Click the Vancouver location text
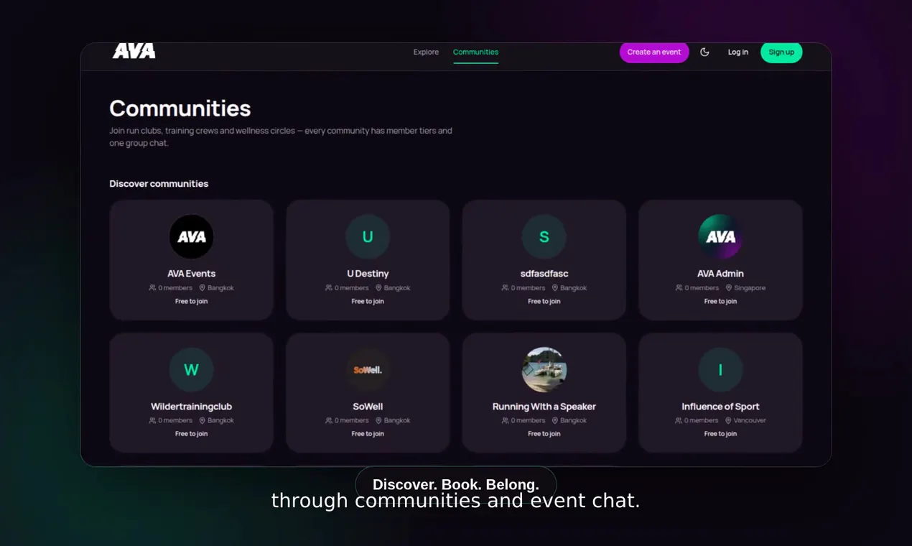The image size is (912, 546). [750, 421]
